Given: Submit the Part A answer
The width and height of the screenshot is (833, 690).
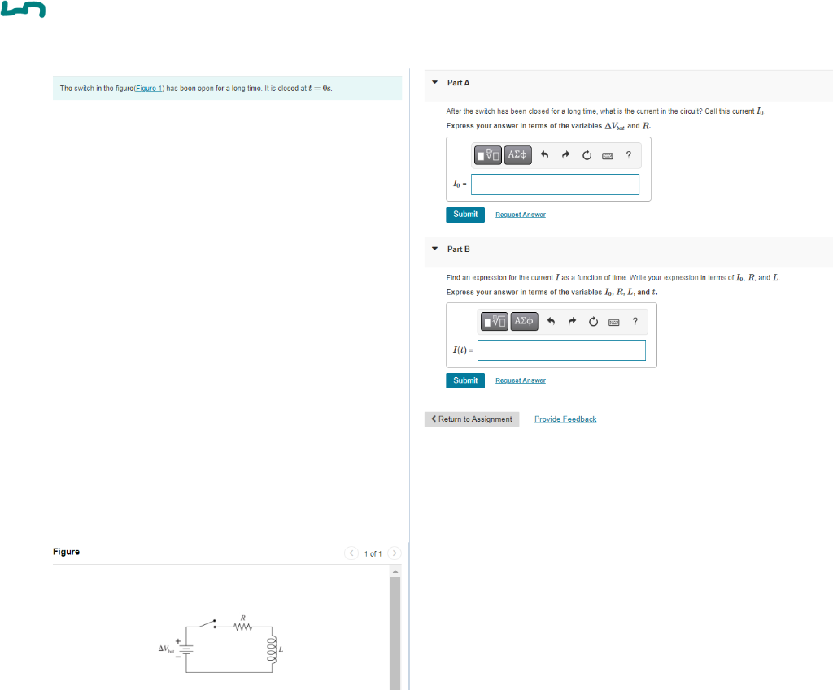Looking at the screenshot, I should [464, 214].
